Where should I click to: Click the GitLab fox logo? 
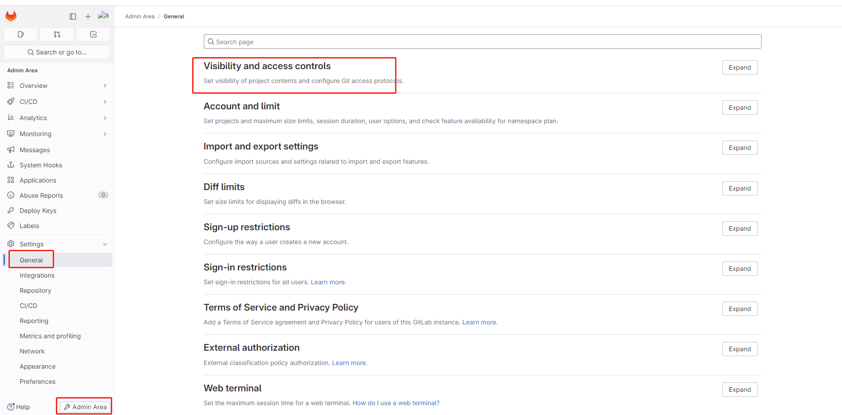click(x=11, y=17)
